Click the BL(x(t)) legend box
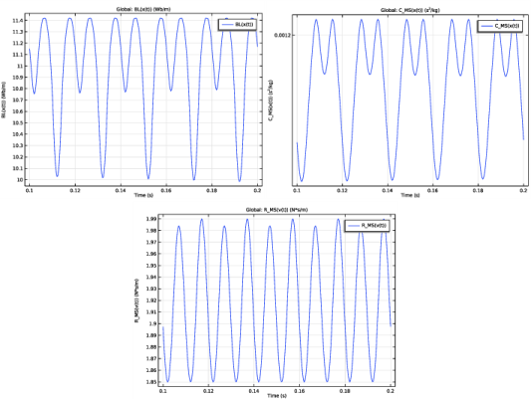531x399 pixels. click(237, 25)
